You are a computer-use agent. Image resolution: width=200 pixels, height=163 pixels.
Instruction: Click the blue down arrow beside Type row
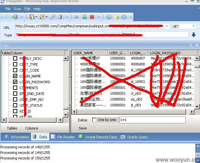pyautogui.click(x=193, y=35)
